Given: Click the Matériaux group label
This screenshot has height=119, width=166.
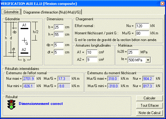Looking at the screenshot, I should point(125,45).
